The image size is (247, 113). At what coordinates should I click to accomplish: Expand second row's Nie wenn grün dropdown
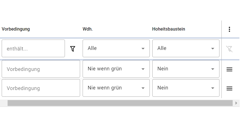pyautogui.click(x=116, y=88)
